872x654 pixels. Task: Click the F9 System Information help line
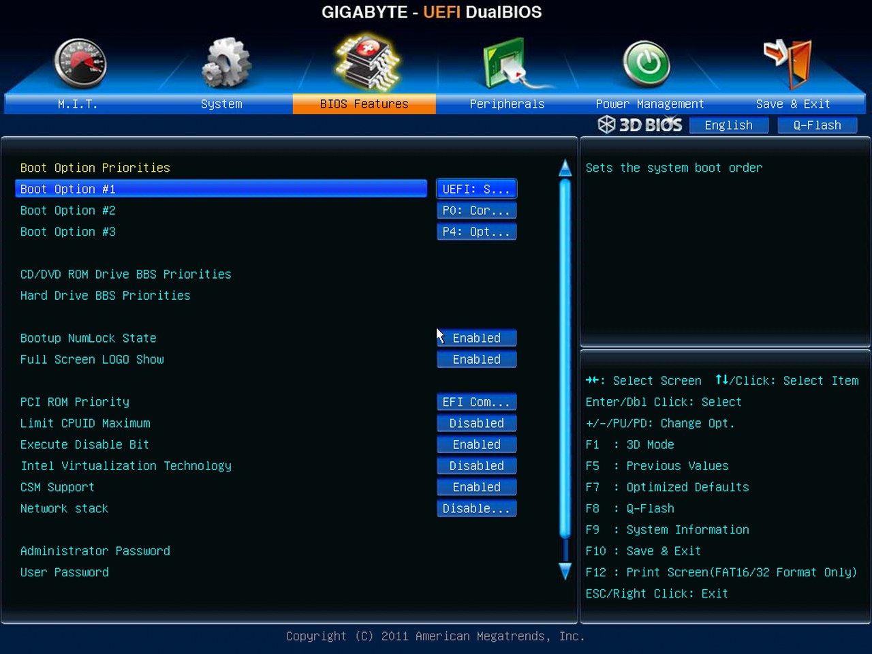point(668,529)
